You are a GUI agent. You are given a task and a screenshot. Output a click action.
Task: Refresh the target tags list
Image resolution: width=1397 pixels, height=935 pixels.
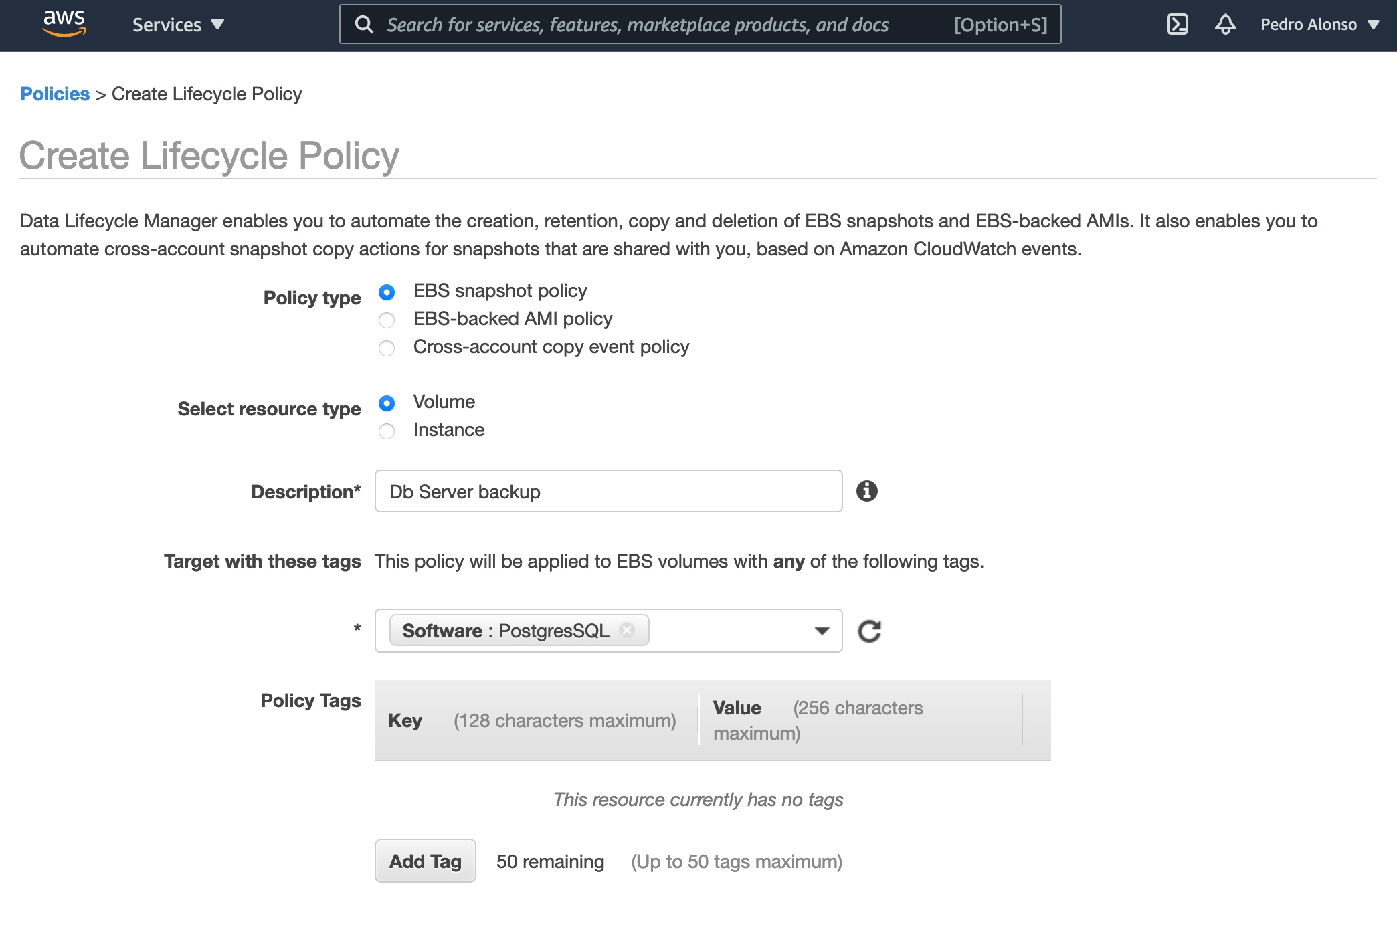click(869, 631)
